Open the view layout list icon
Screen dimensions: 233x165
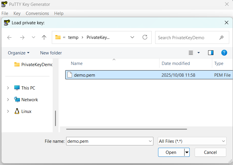click(x=191, y=53)
